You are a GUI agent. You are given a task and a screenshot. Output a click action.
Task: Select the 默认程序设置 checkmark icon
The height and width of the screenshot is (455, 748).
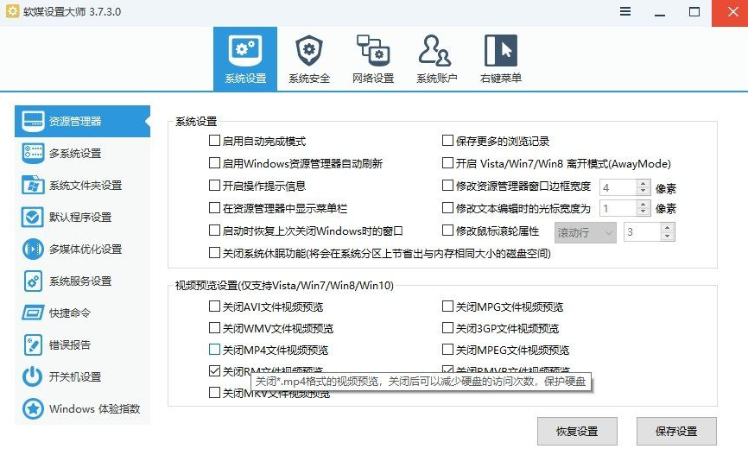click(33, 217)
